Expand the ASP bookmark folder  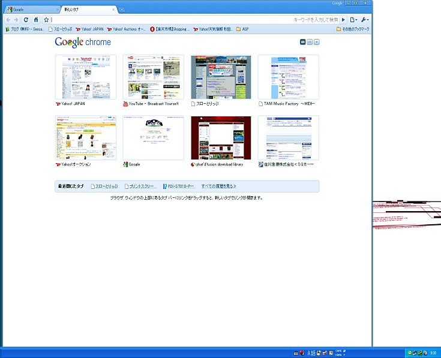point(242,29)
